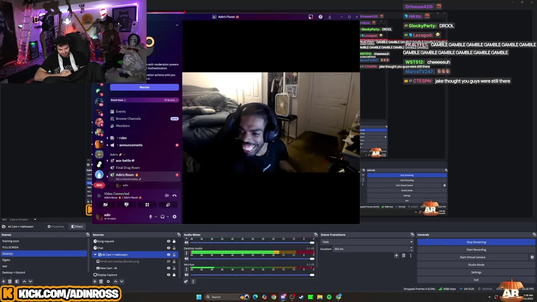Add a new scene with plus icon

pos(3,281)
